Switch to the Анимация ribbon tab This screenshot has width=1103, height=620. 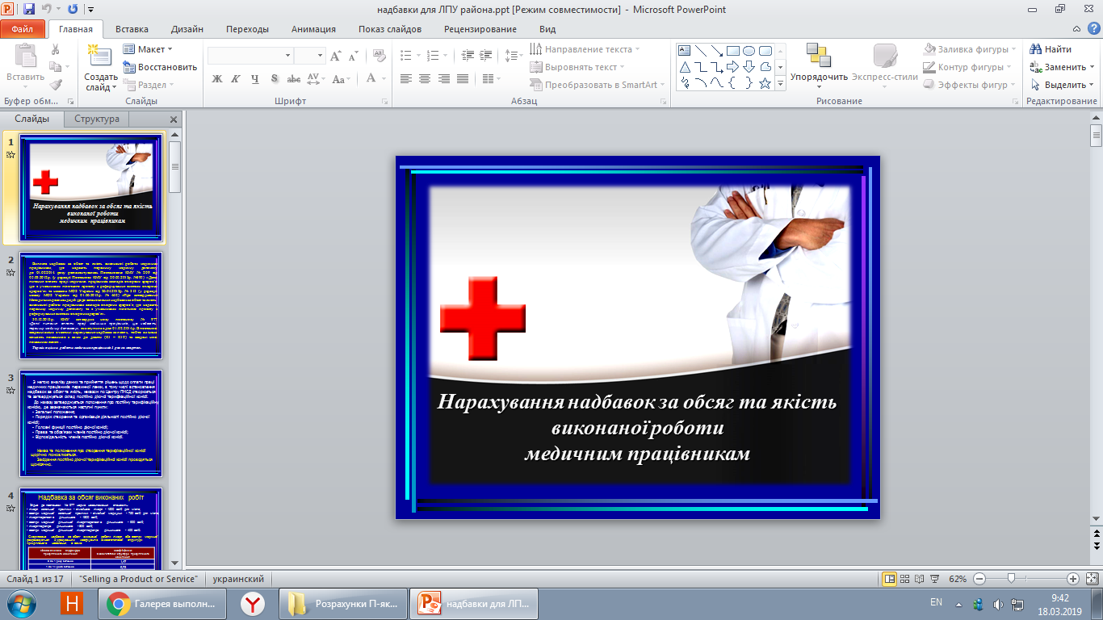tap(315, 29)
